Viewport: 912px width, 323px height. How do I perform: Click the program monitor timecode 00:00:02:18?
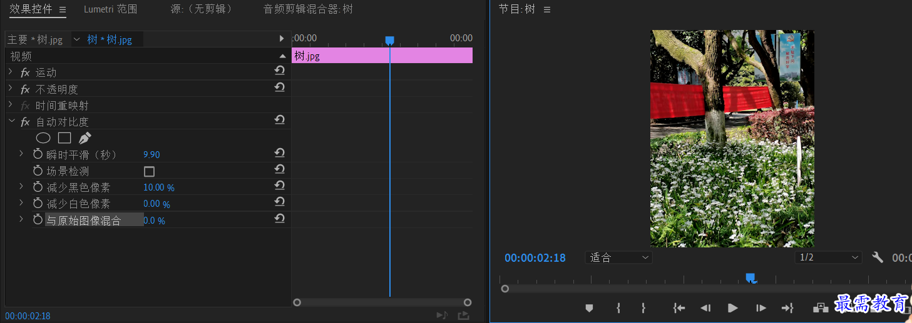pos(535,257)
